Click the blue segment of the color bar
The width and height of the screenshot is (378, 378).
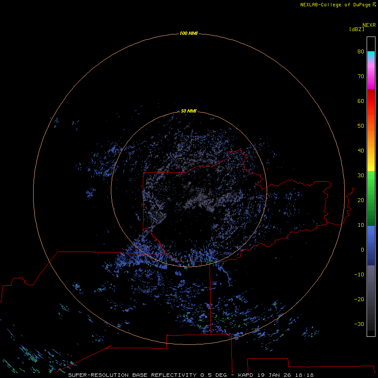click(x=371, y=245)
